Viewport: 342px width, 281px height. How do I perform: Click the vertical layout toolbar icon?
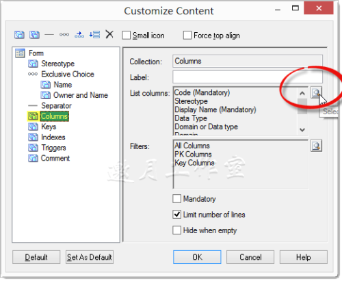point(94,35)
